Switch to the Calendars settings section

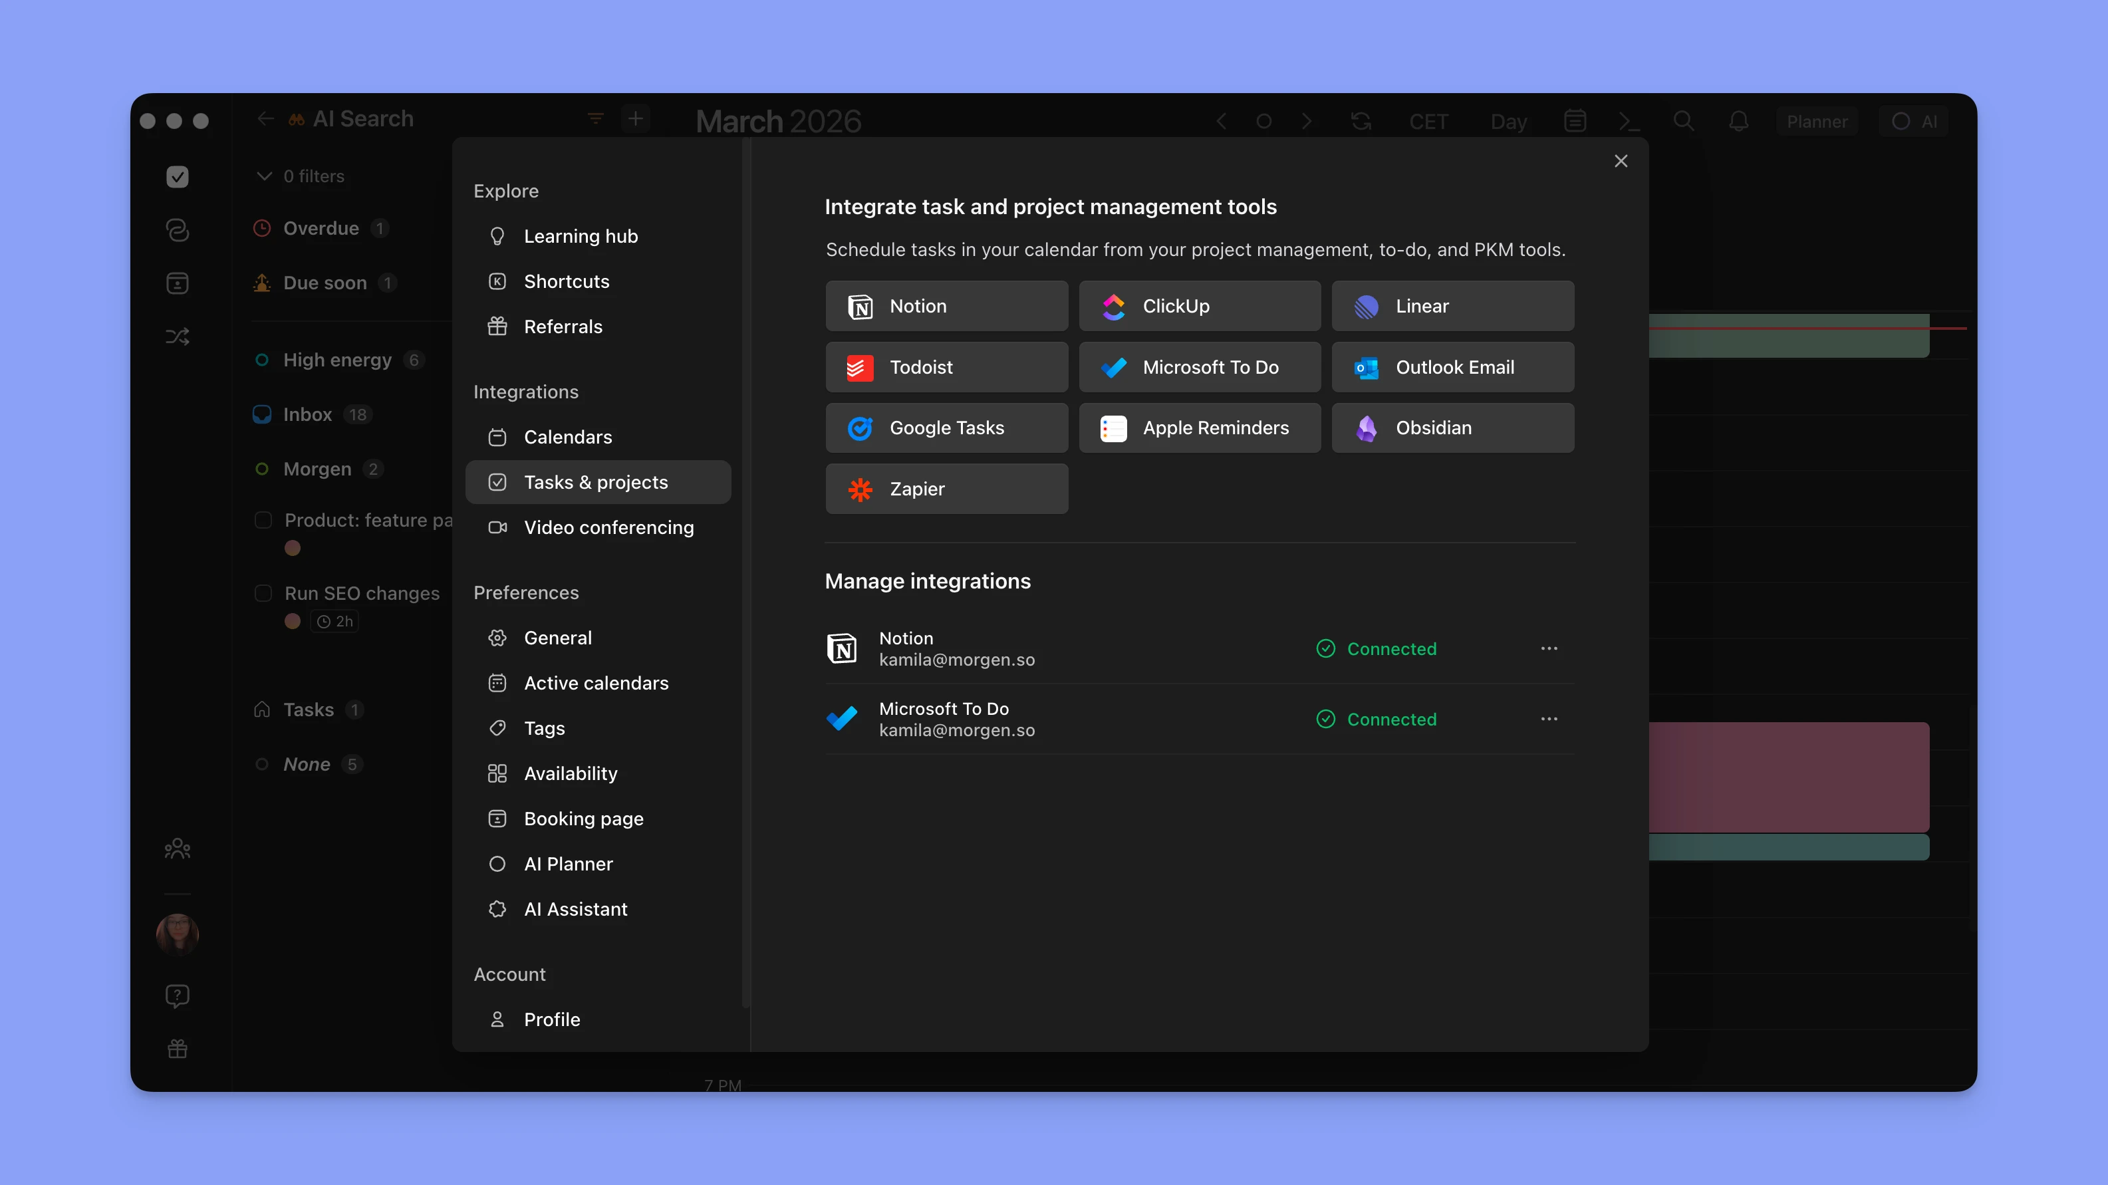568,436
